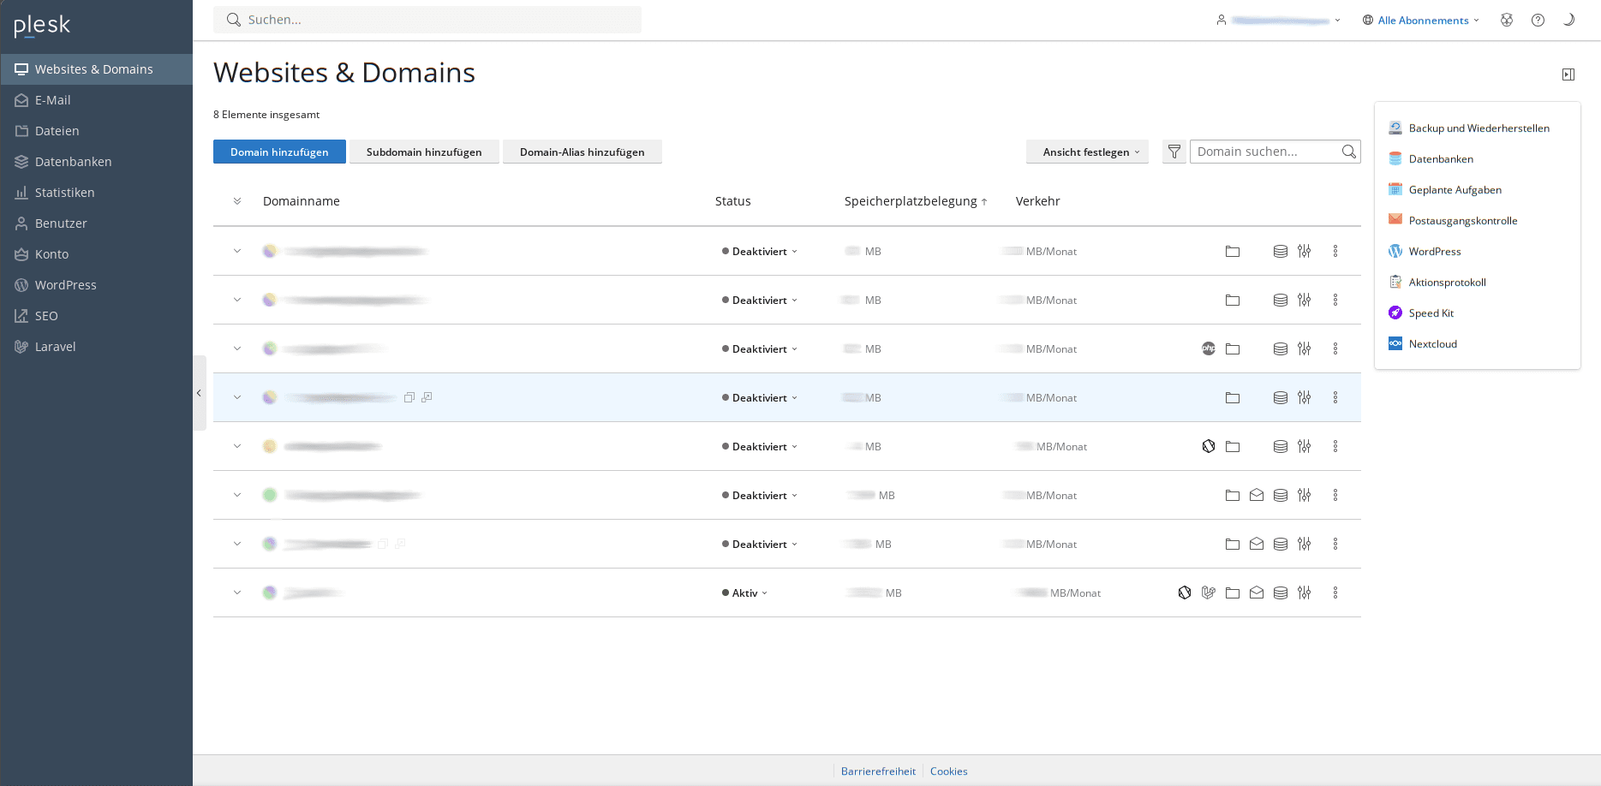Click the WordPress icon in right panel
This screenshot has width=1601, height=786.
1395,252
